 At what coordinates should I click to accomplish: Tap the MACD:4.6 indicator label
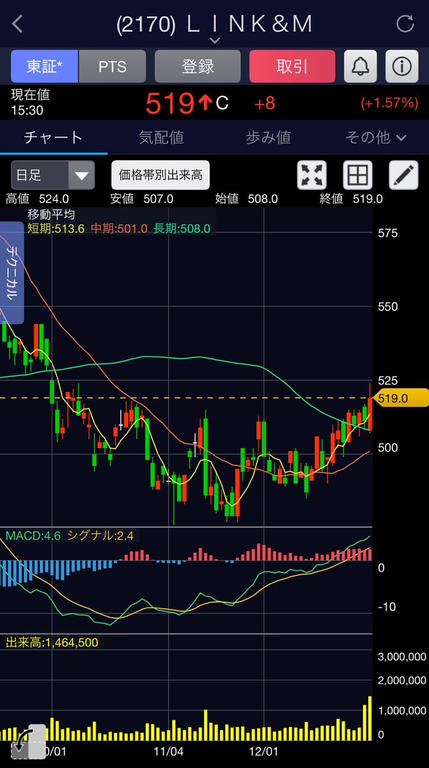click(33, 536)
